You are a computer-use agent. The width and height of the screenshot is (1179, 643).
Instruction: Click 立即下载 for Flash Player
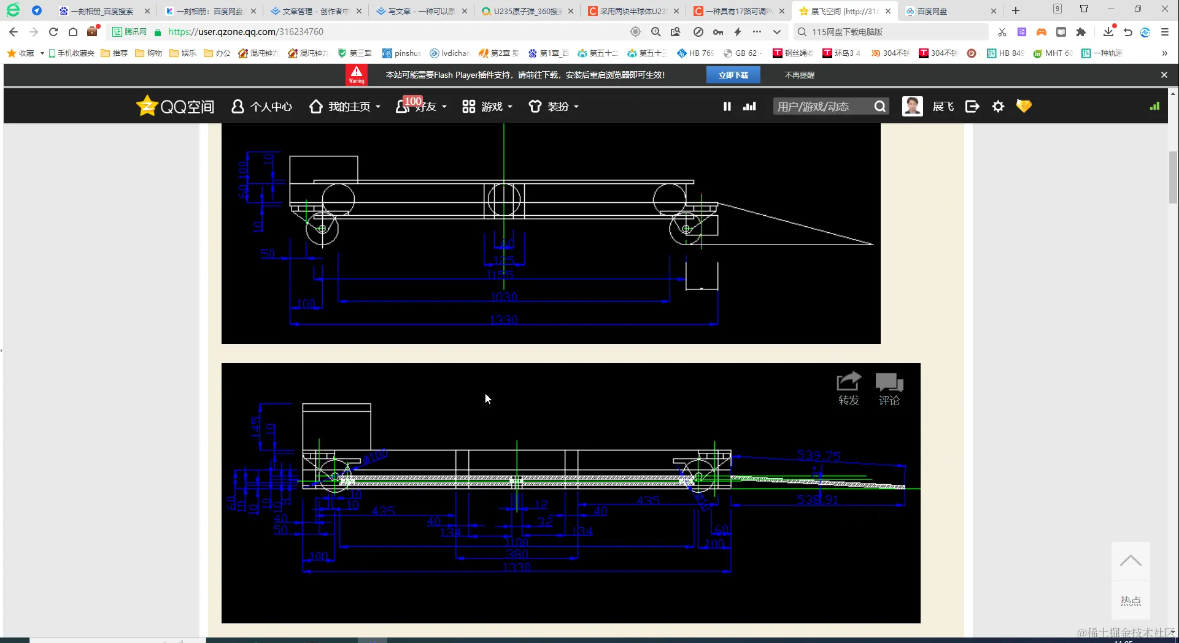733,75
